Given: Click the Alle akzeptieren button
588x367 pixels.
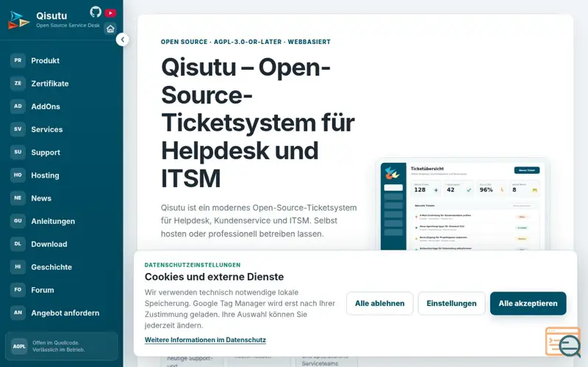Looking at the screenshot, I should (528, 303).
